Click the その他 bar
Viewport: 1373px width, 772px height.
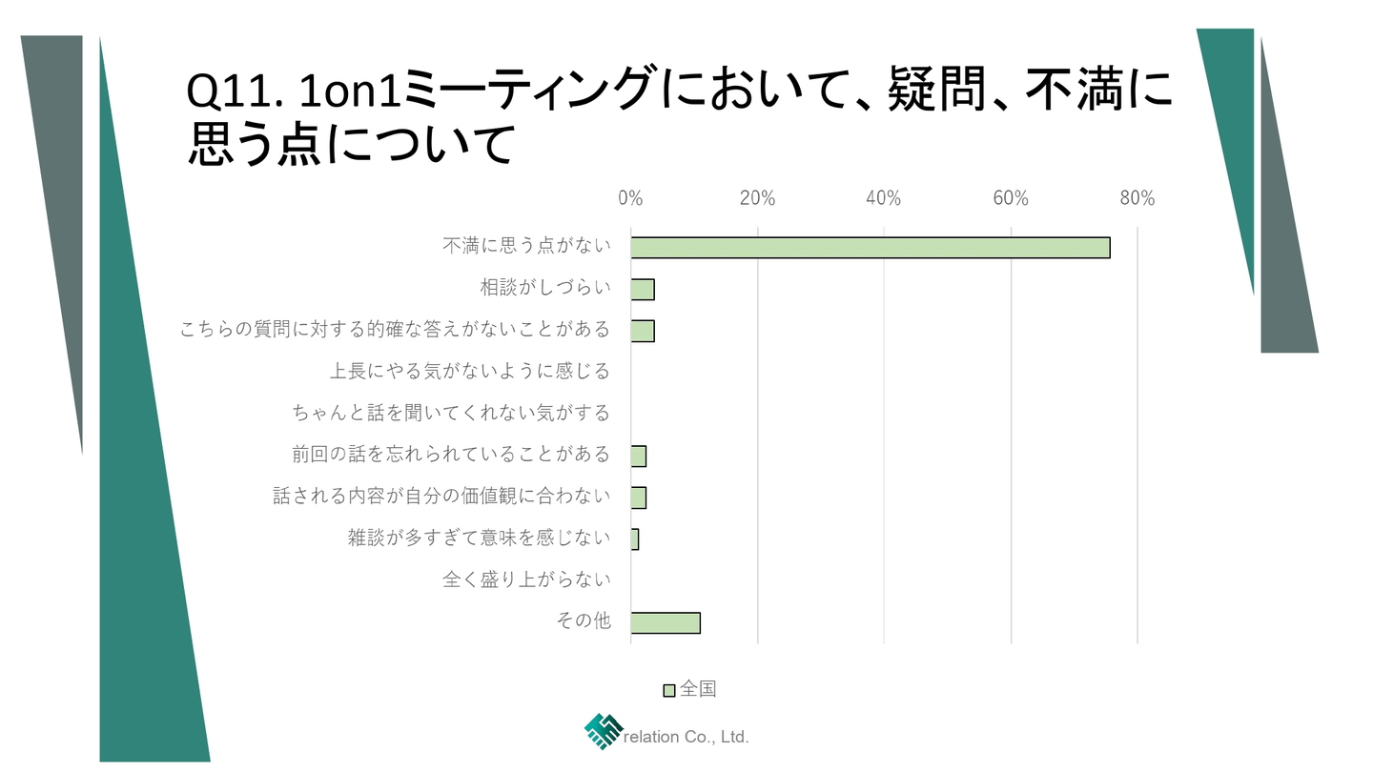(666, 622)
